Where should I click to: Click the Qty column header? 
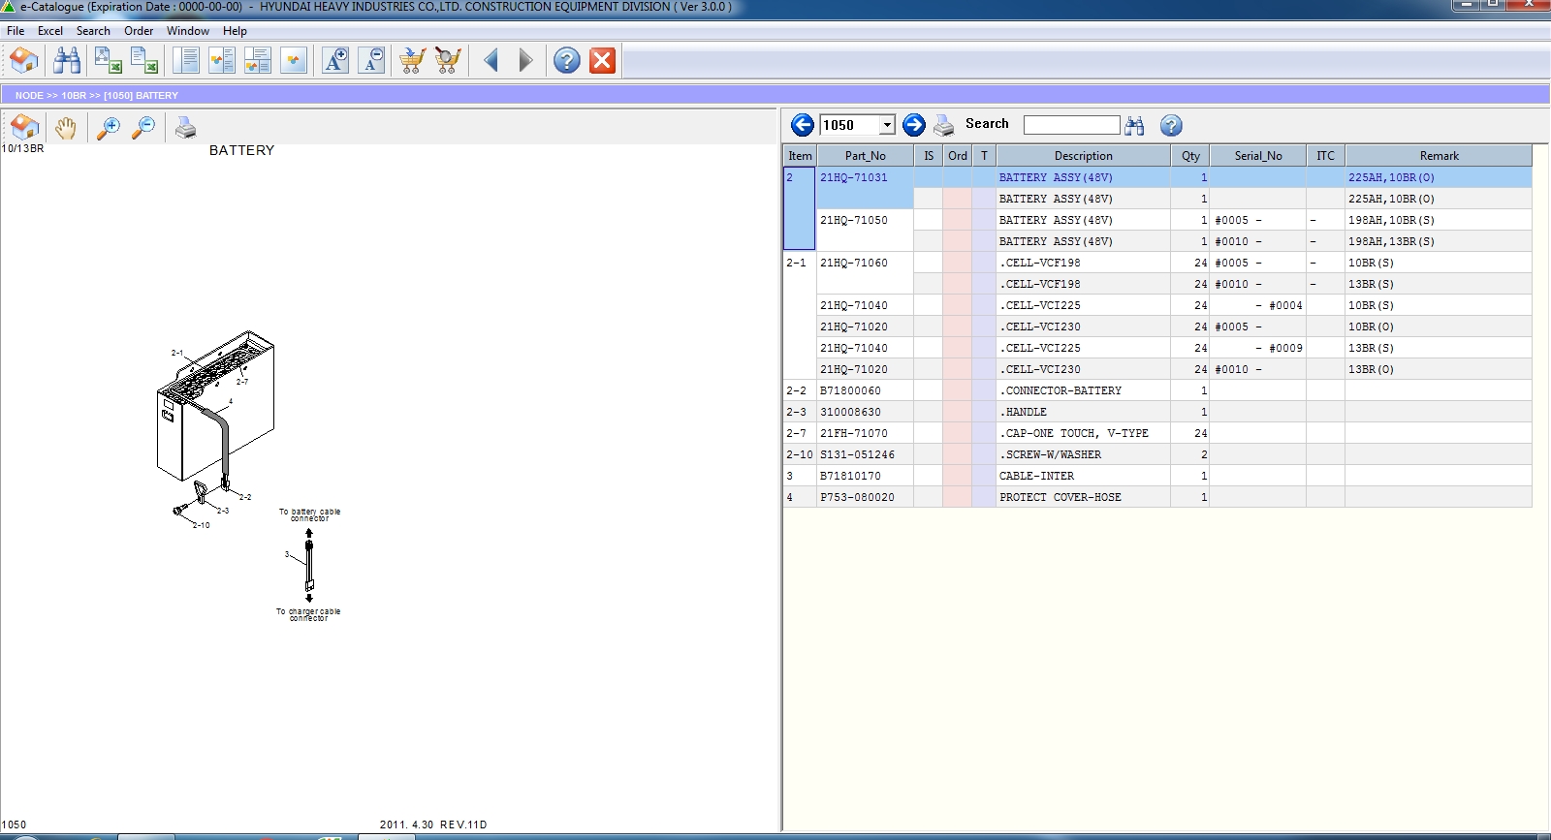click(1190, 156)
